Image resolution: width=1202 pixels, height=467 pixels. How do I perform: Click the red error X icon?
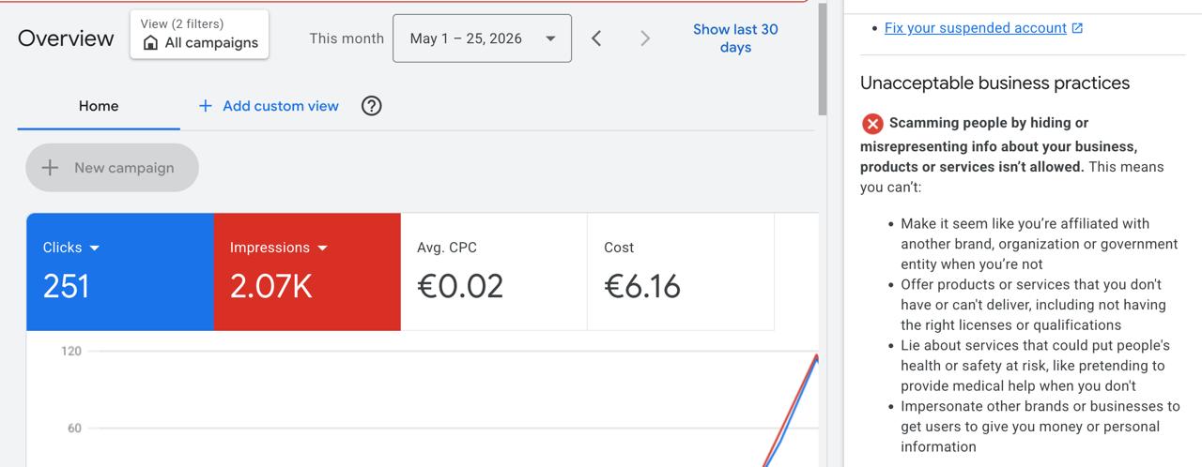(x=872, y=124)
